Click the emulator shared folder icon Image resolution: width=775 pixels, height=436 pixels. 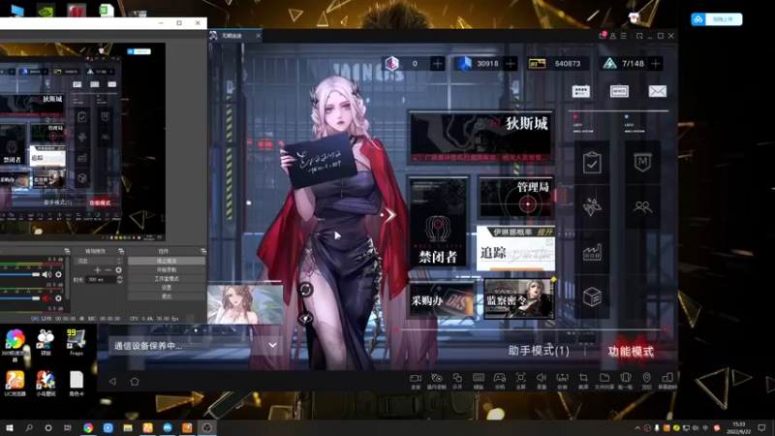(604, 381)
